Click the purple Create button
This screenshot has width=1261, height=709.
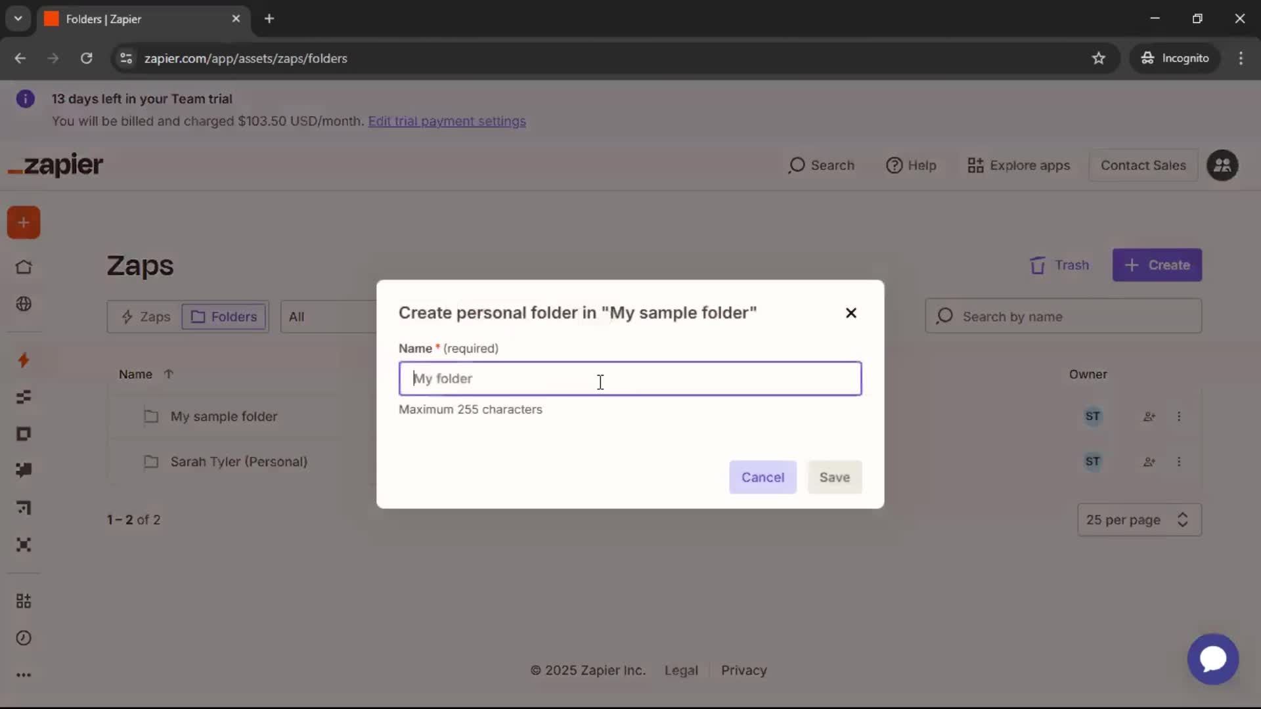click(1157, 265)
